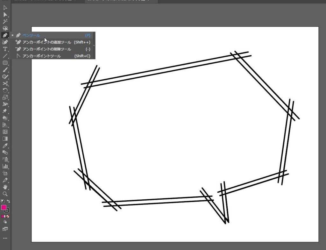Reset to default fill and stroke
Viewport: 326px width, 250px height.
tap(3, 201)
